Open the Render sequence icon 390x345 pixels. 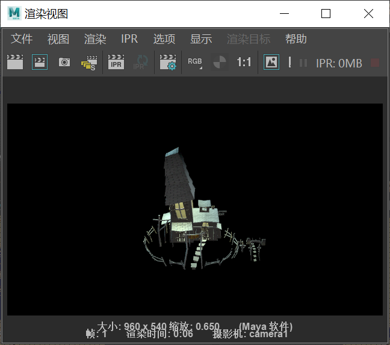(x=89, y=63)
